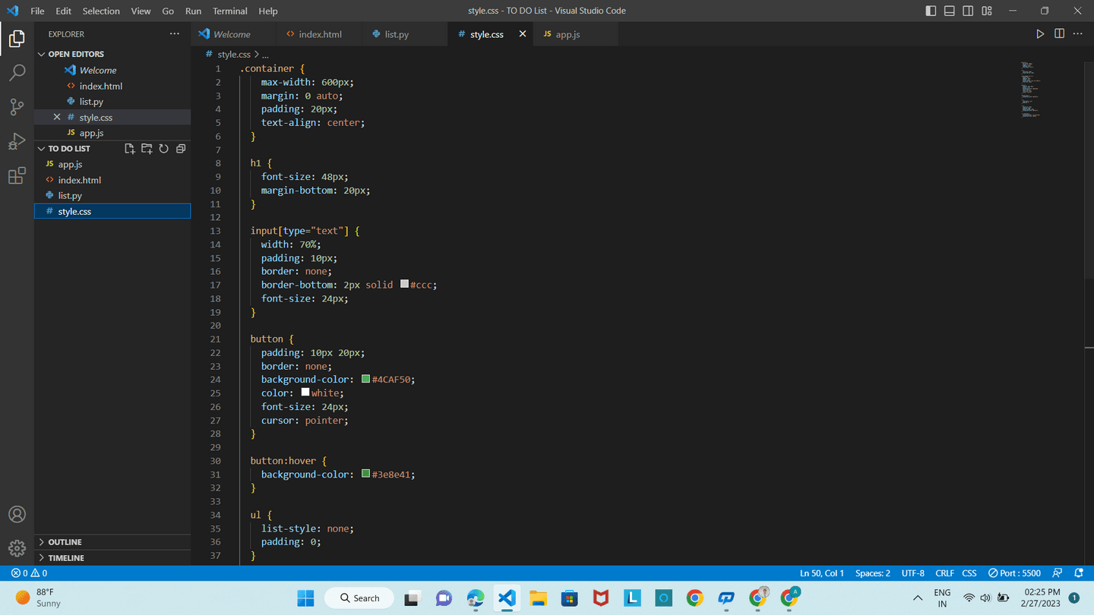Click UTF-8 encoding selector
This screenshot has height=615, width=1094.
tap(913, 573)
